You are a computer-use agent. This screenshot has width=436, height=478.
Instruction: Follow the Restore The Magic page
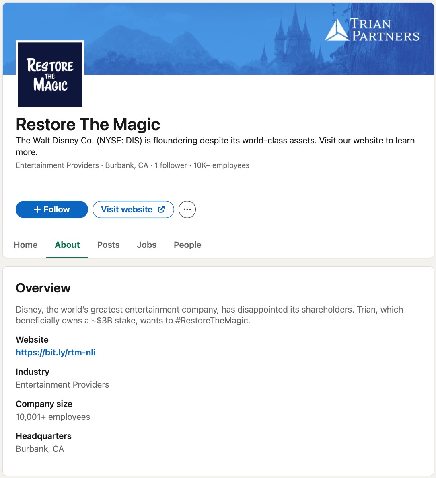click(x=52, y=210)
